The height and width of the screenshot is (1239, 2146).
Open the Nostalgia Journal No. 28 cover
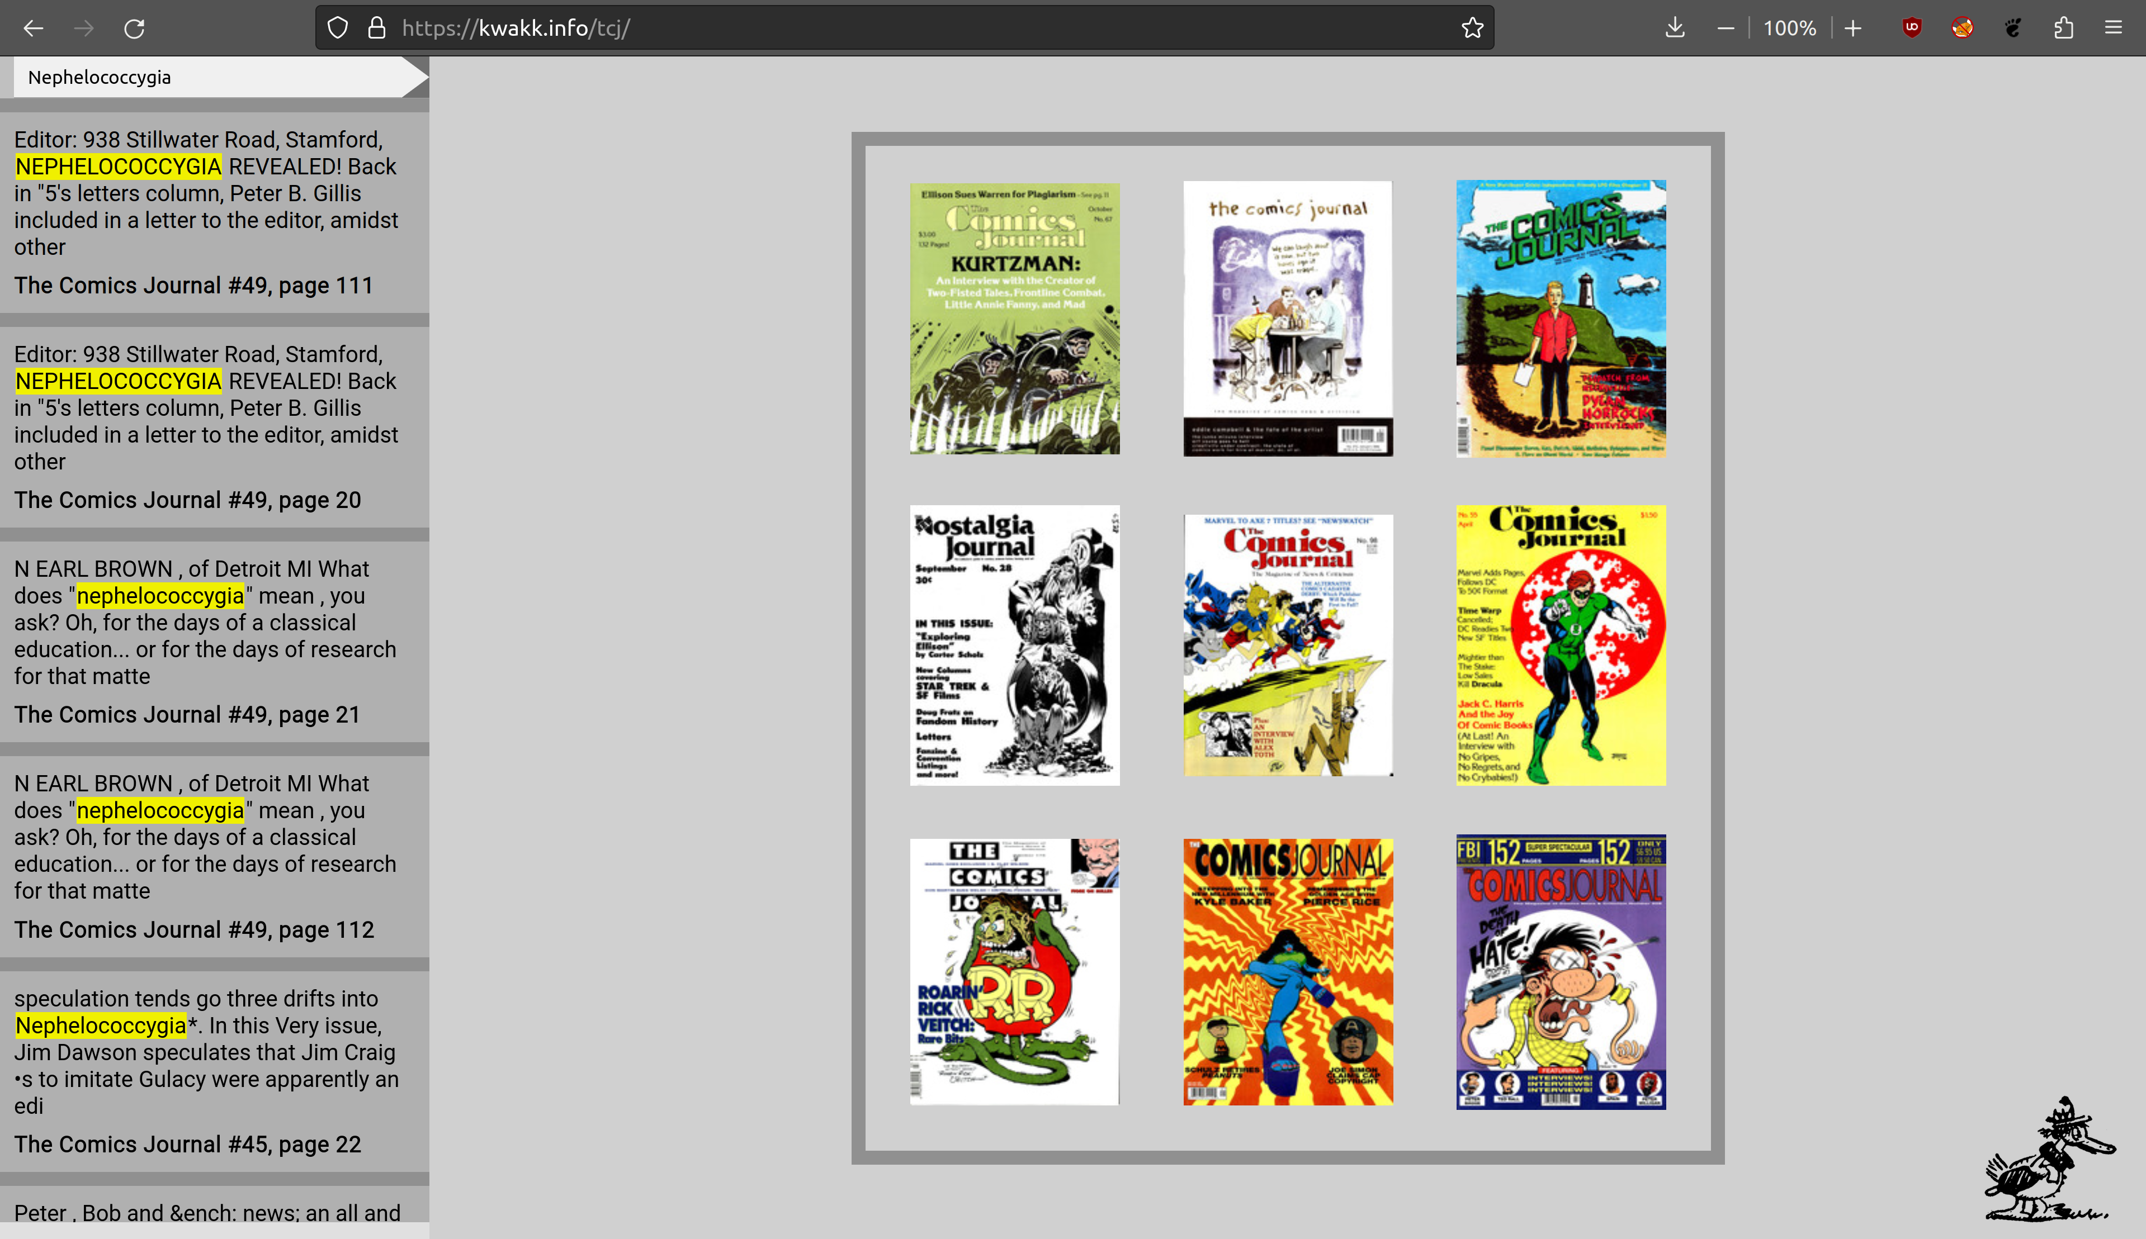[x=1015, y=645]
